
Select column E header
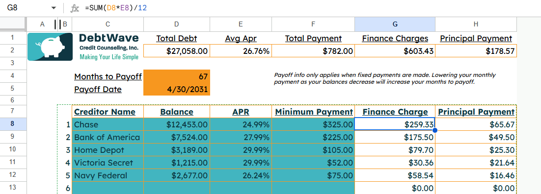click(x=241, y=24)
